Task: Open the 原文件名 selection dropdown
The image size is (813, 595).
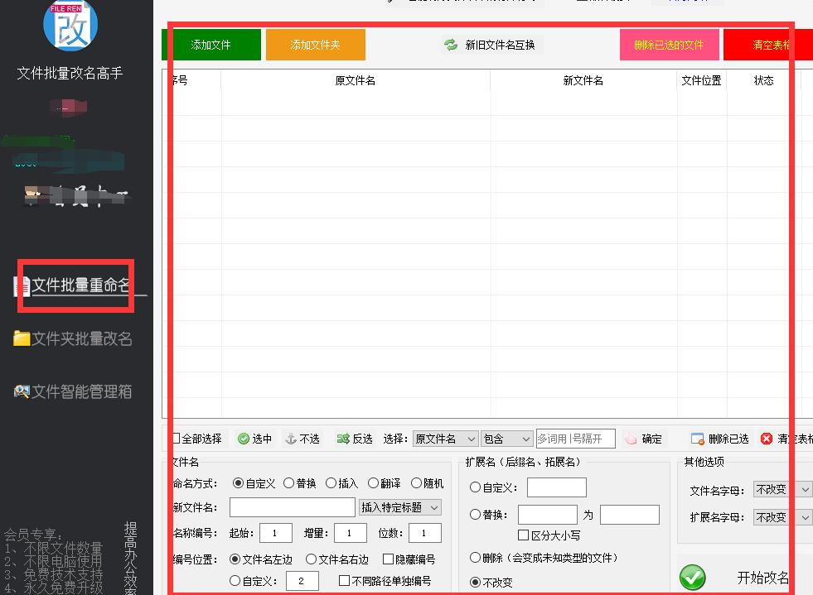Action: [446, 439]
